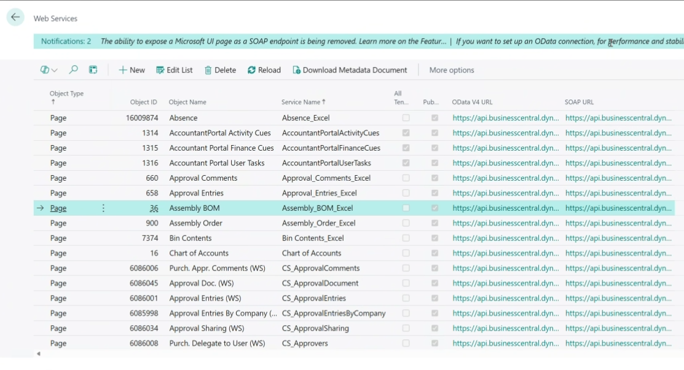Click the Object ID column header
Screen dimensions: 684x370
point(143,101)
